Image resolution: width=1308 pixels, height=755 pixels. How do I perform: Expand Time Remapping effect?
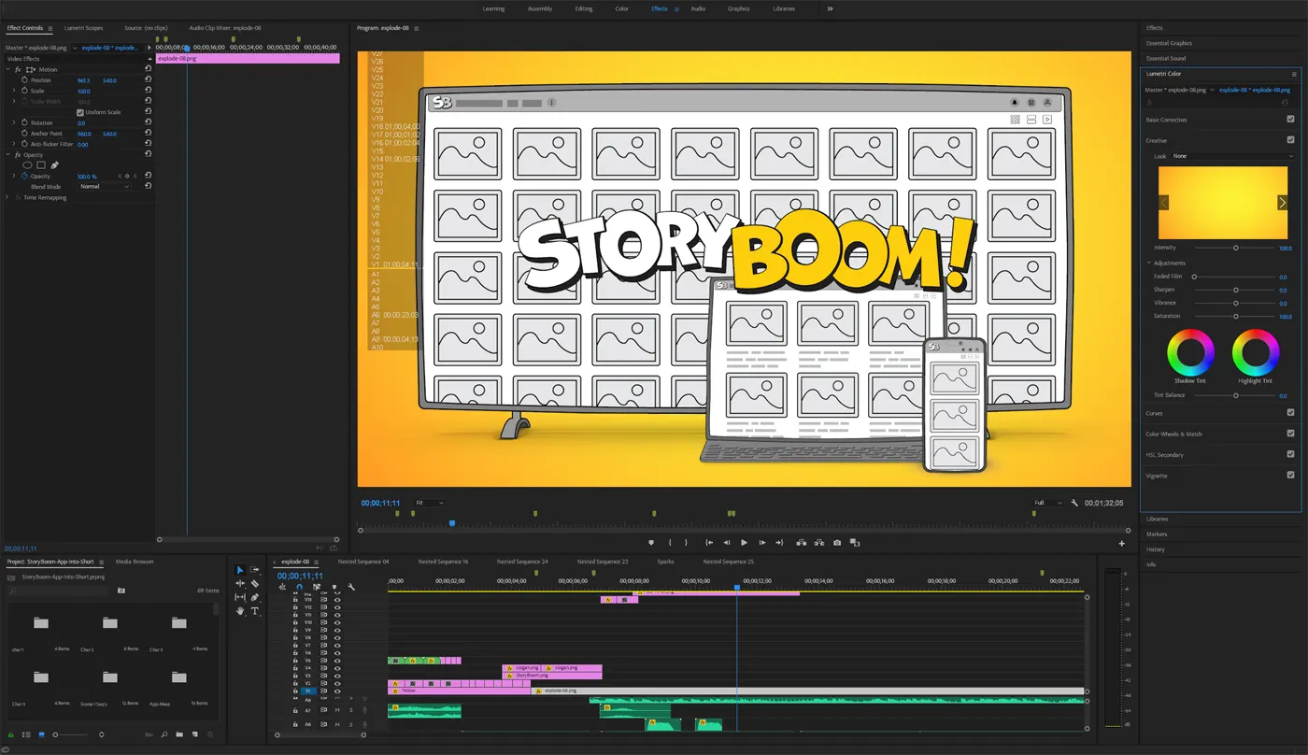pyautogui.click(x=7, y=197)
